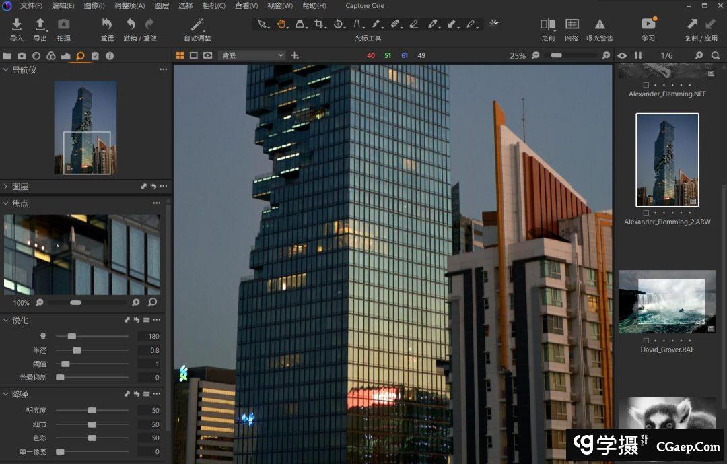Click the Auto Adjust (自动调整) magic wand

(197, 25)
